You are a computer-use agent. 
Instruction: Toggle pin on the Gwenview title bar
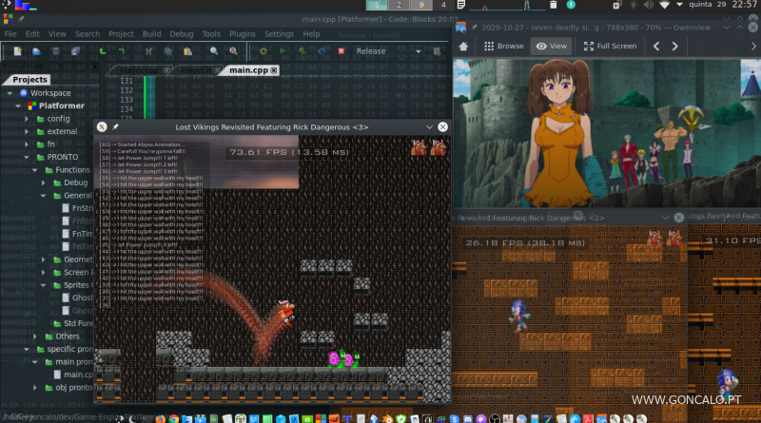474,28
